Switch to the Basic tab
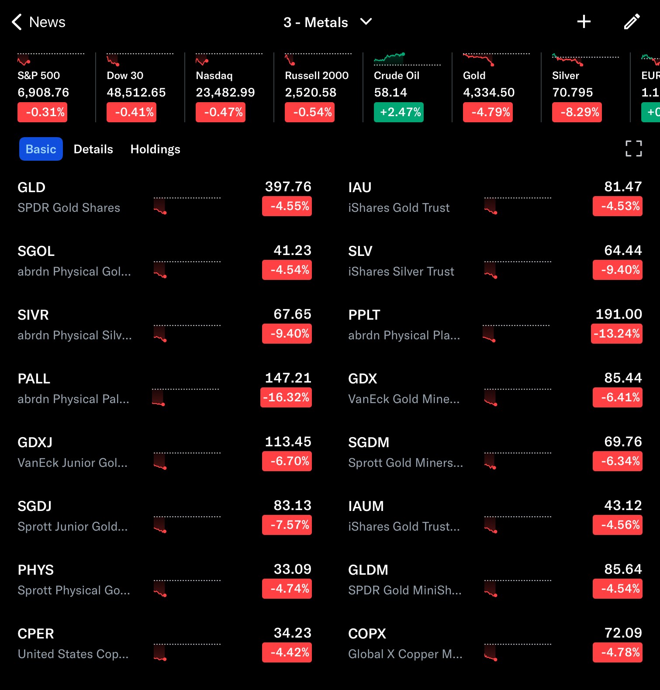This screenshot has width=660, height=690. pos(41,149)
